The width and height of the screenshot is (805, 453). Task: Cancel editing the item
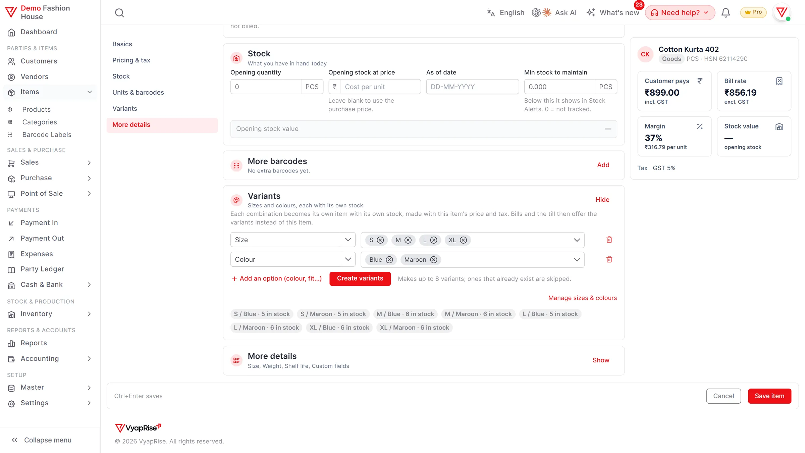(723, 396)
